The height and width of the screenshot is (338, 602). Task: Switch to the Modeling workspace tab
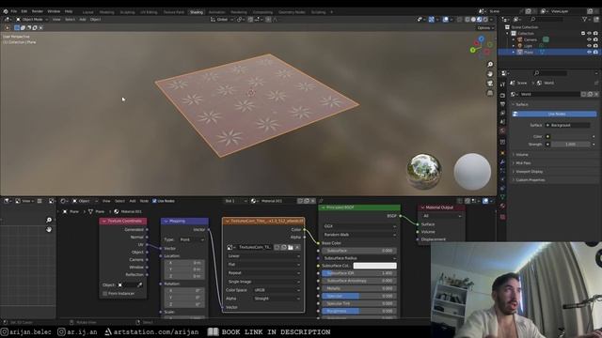tap(106, 12)
